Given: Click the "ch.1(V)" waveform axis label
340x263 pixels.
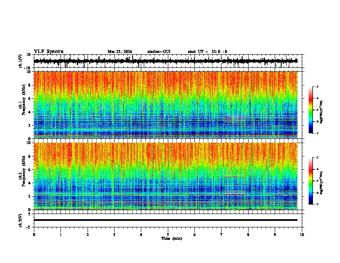Looking at the screenshot, I should (21, 61).
